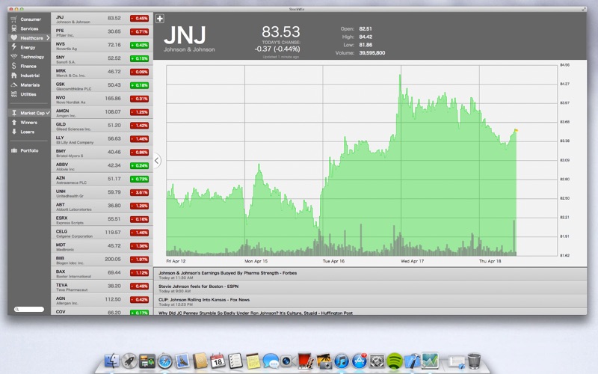598x374 pixels.
Task: Select the MRK Merck row
Action: click(x=102, y=72)
